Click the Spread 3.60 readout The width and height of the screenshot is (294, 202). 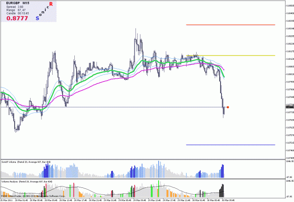pyautogui.click(x=15, y=7)
